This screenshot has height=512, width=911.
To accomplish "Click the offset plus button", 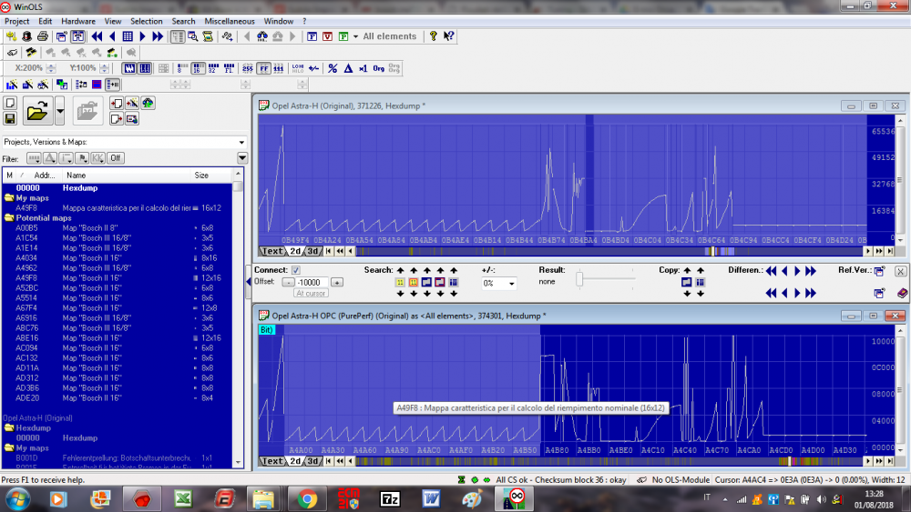I will (x=337, y=283).
